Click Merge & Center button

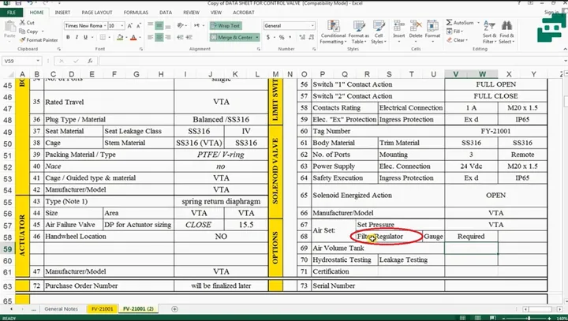[232, 37]
